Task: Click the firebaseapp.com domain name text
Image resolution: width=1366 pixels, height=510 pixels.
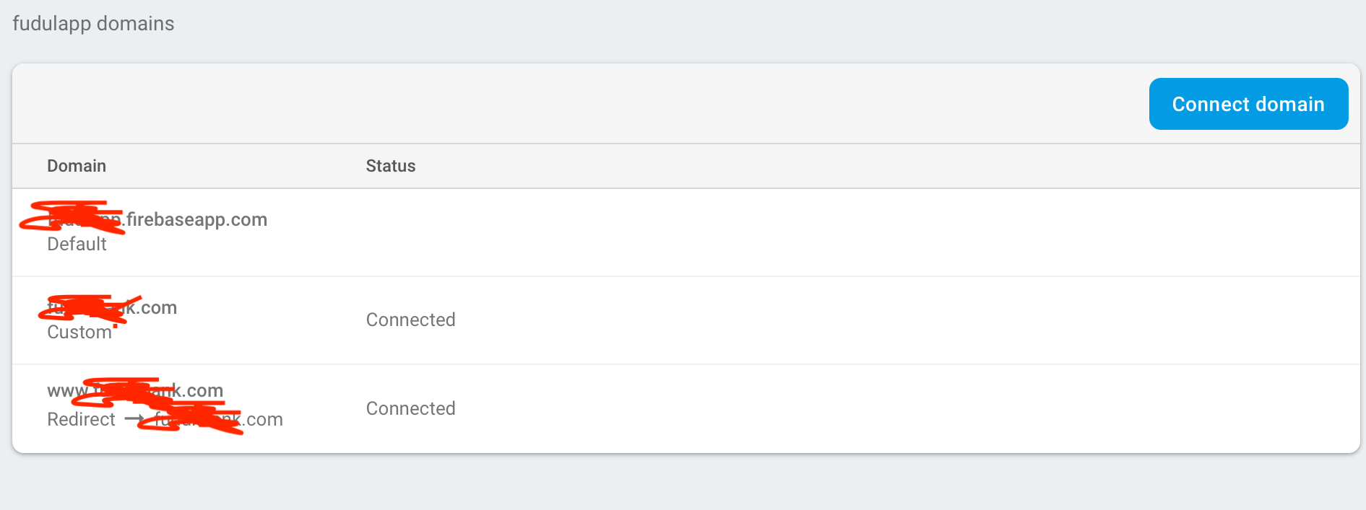Action: point(157,219)
